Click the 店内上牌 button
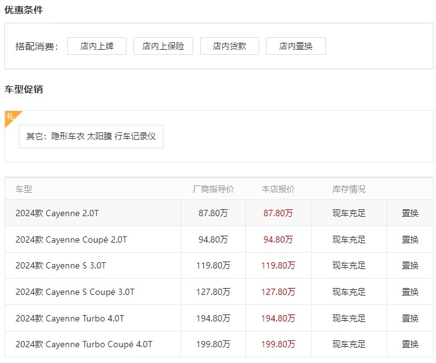Image resolution: width=436 pixels, height=363 pixels. [97, 46]
